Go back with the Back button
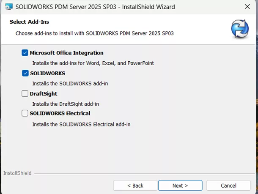 pos(135,186)
